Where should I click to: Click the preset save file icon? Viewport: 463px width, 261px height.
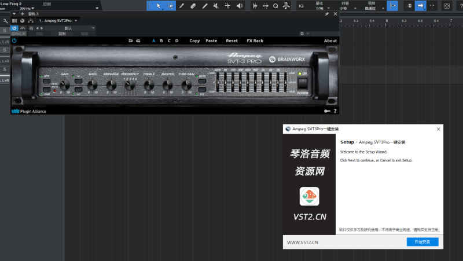point(31,28)
